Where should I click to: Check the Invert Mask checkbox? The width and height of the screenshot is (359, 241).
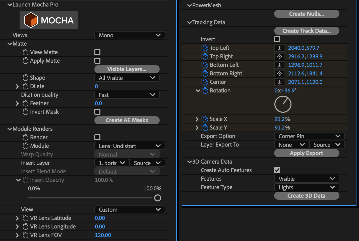click(97, 112)
